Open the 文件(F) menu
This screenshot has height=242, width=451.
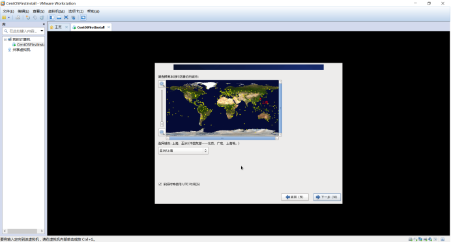8,11
